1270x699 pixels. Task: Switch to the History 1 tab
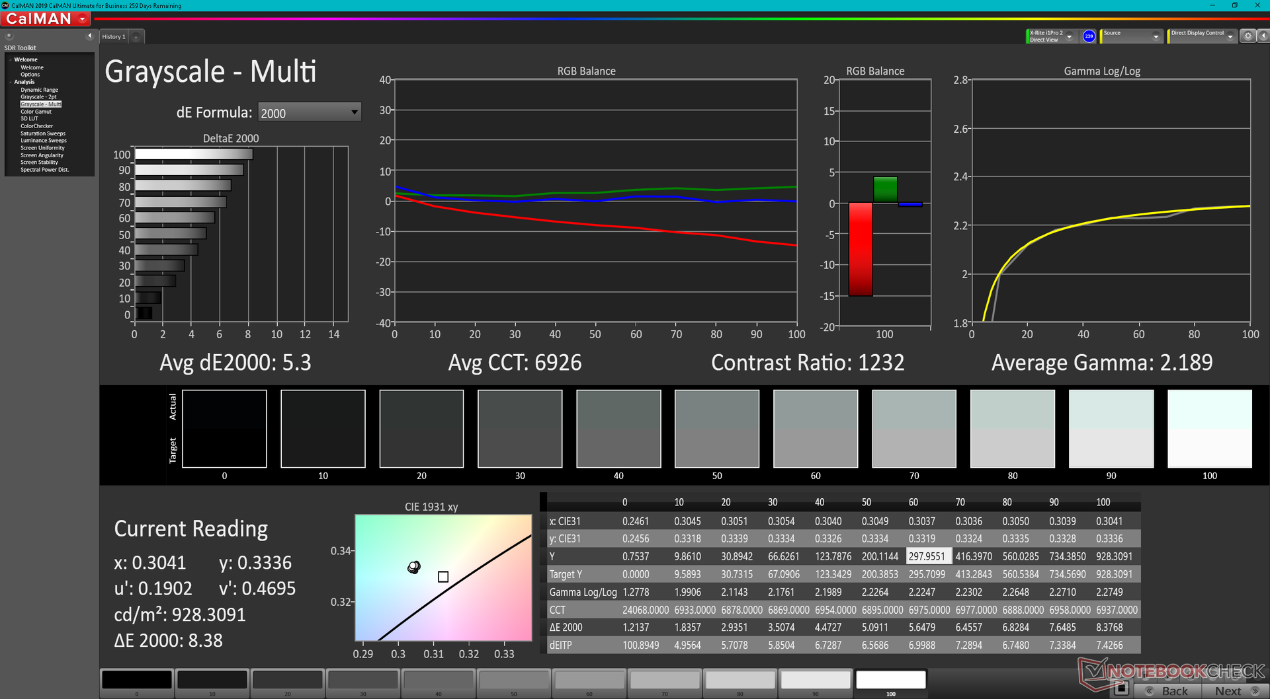point(114,37)
